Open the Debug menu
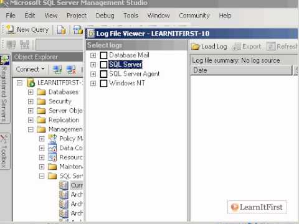 (x=105, y=16)
